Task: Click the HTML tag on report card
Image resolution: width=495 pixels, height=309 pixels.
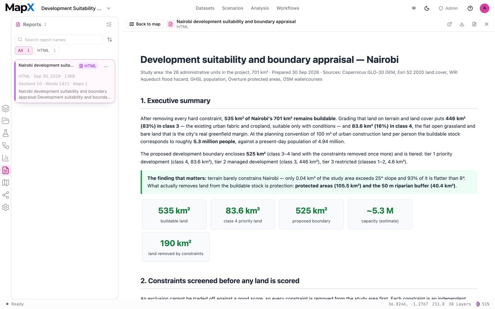Action: point(88,66)
